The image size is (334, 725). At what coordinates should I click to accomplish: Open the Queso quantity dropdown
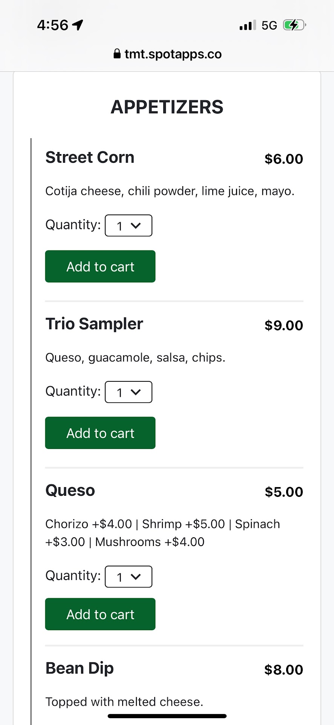129,577
